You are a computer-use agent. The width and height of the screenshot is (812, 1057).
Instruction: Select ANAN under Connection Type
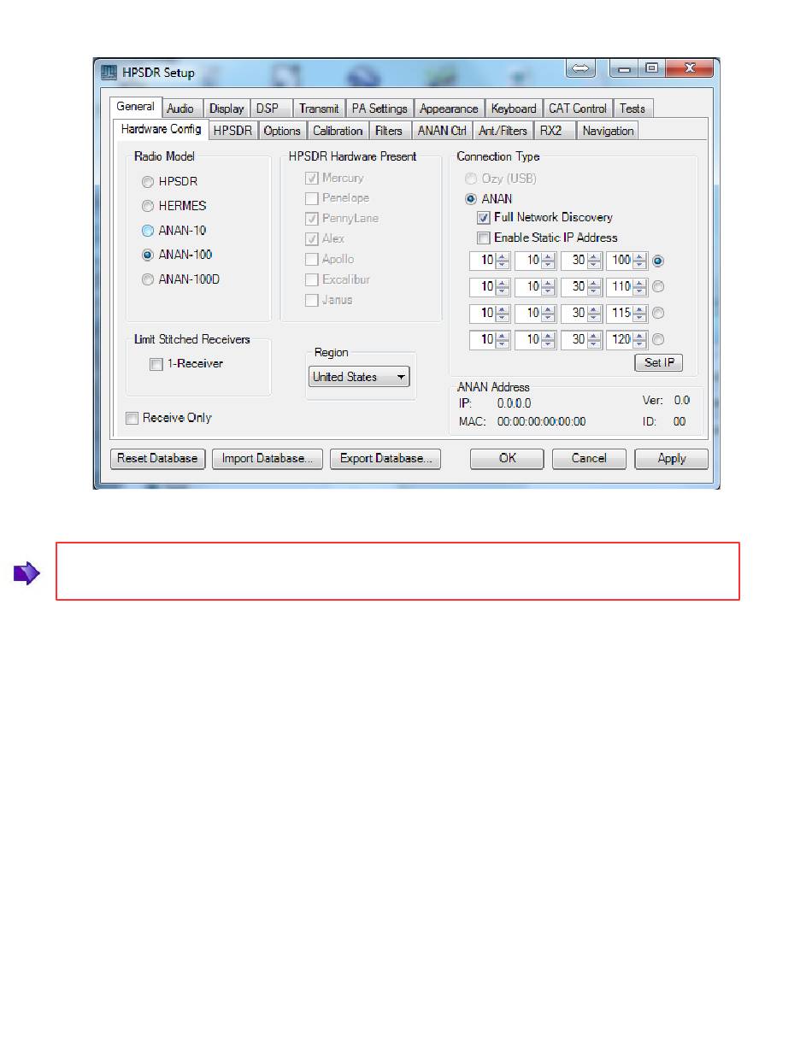(x=471, y=198)
